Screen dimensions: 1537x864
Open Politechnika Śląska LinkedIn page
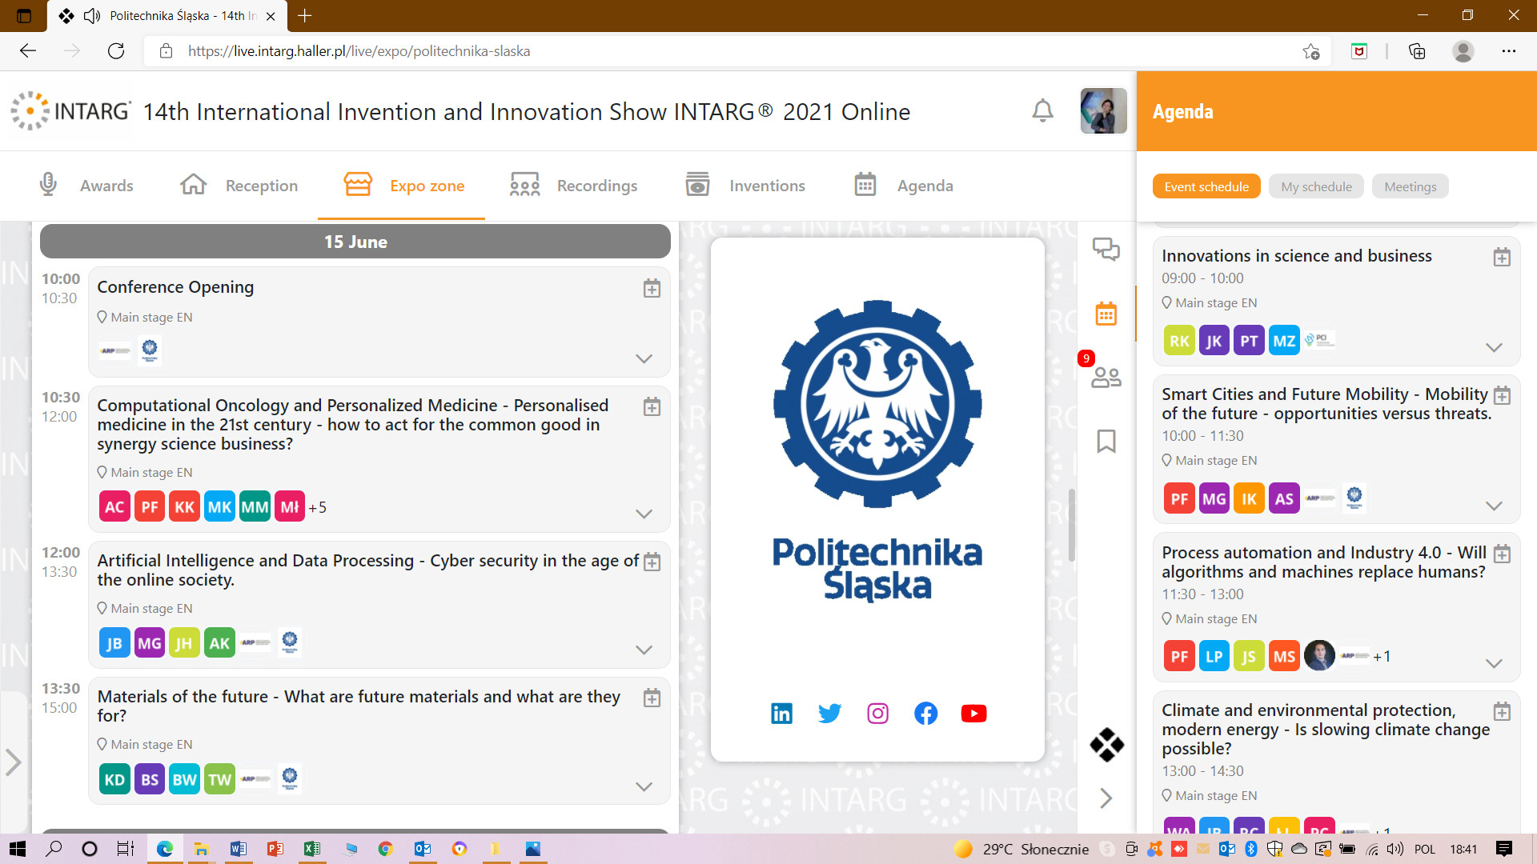tap(781, 713)
